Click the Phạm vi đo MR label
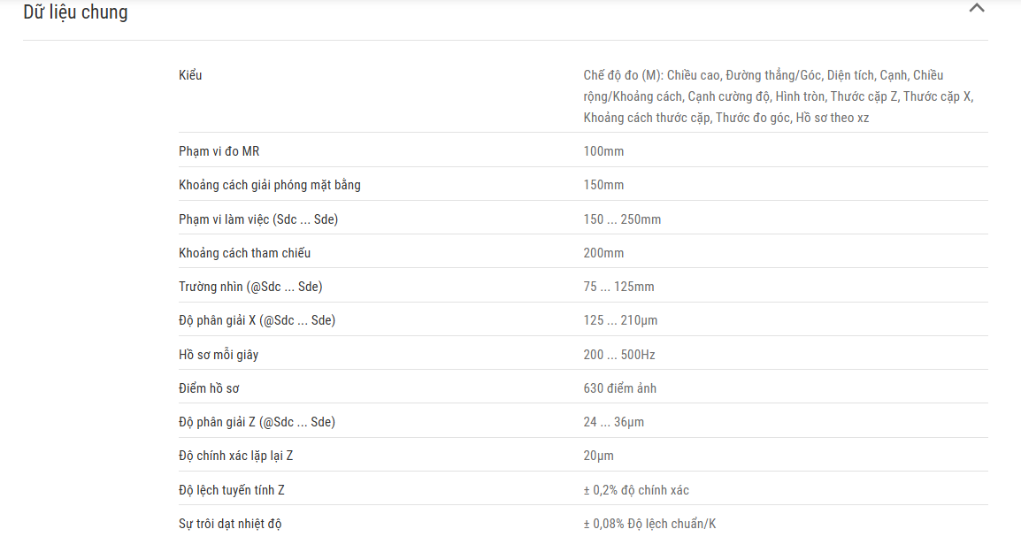Screen dimensions: 1021x560 pyautogui.click(x=219, y=151)
